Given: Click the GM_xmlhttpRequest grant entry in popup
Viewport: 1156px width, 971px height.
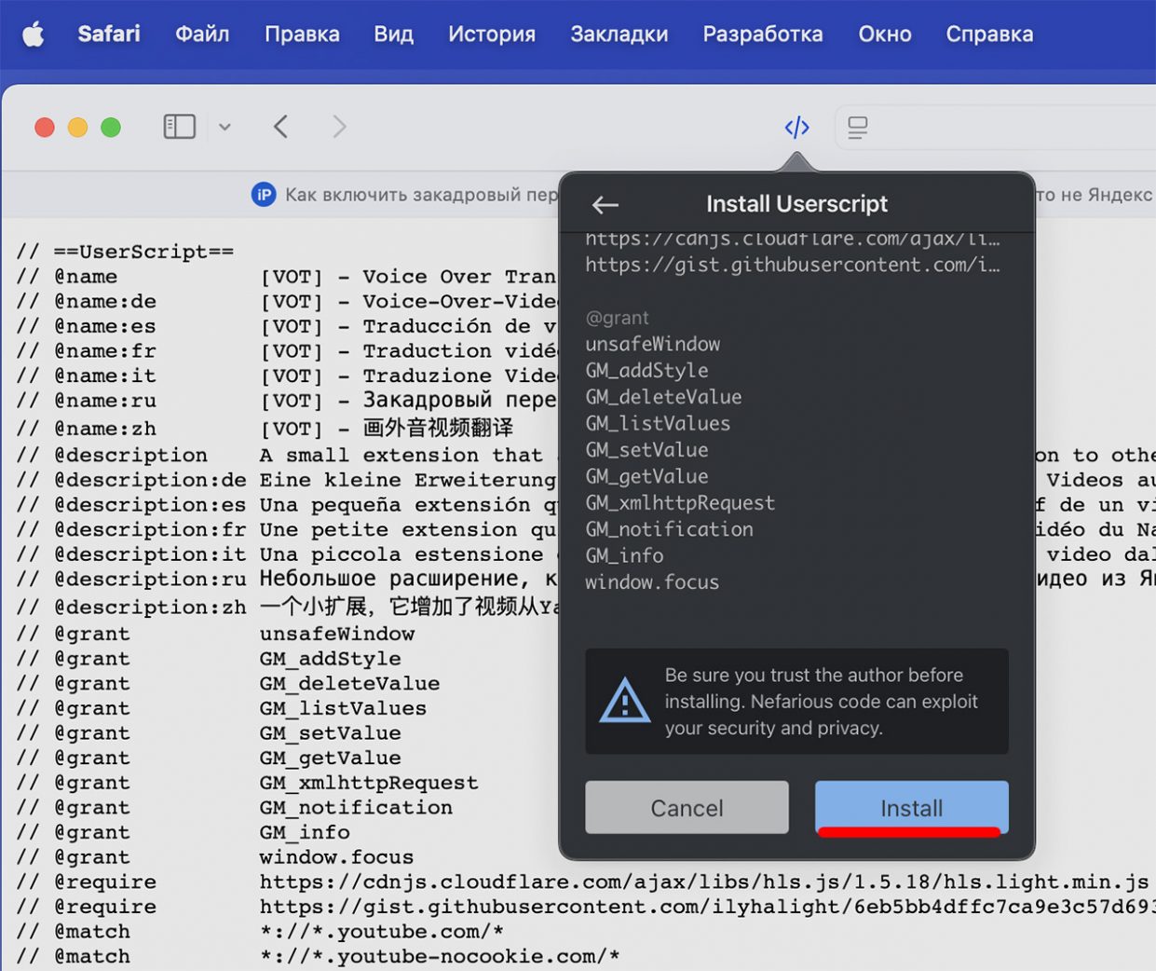Looking at the screenshot, I should pos(680,503).
